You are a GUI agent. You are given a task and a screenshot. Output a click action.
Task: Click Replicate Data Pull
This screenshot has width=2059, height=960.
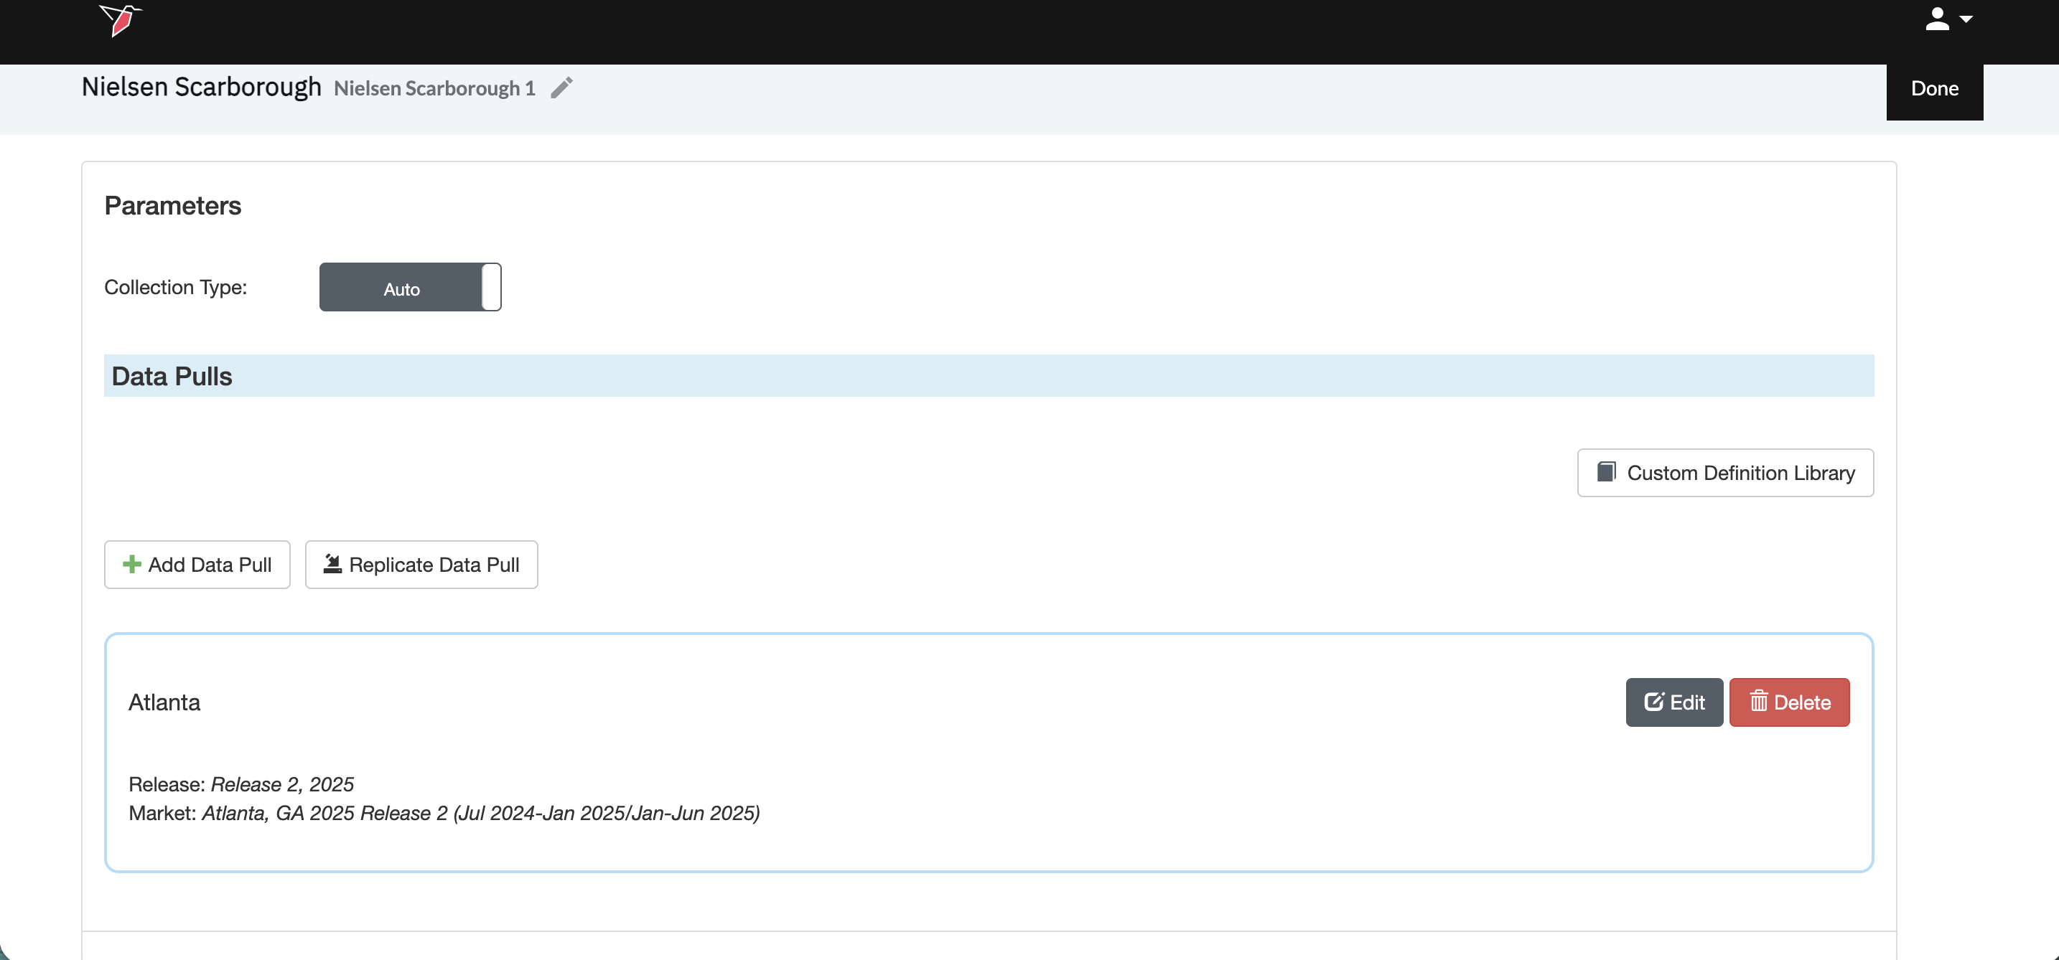(x=421, y=565)
